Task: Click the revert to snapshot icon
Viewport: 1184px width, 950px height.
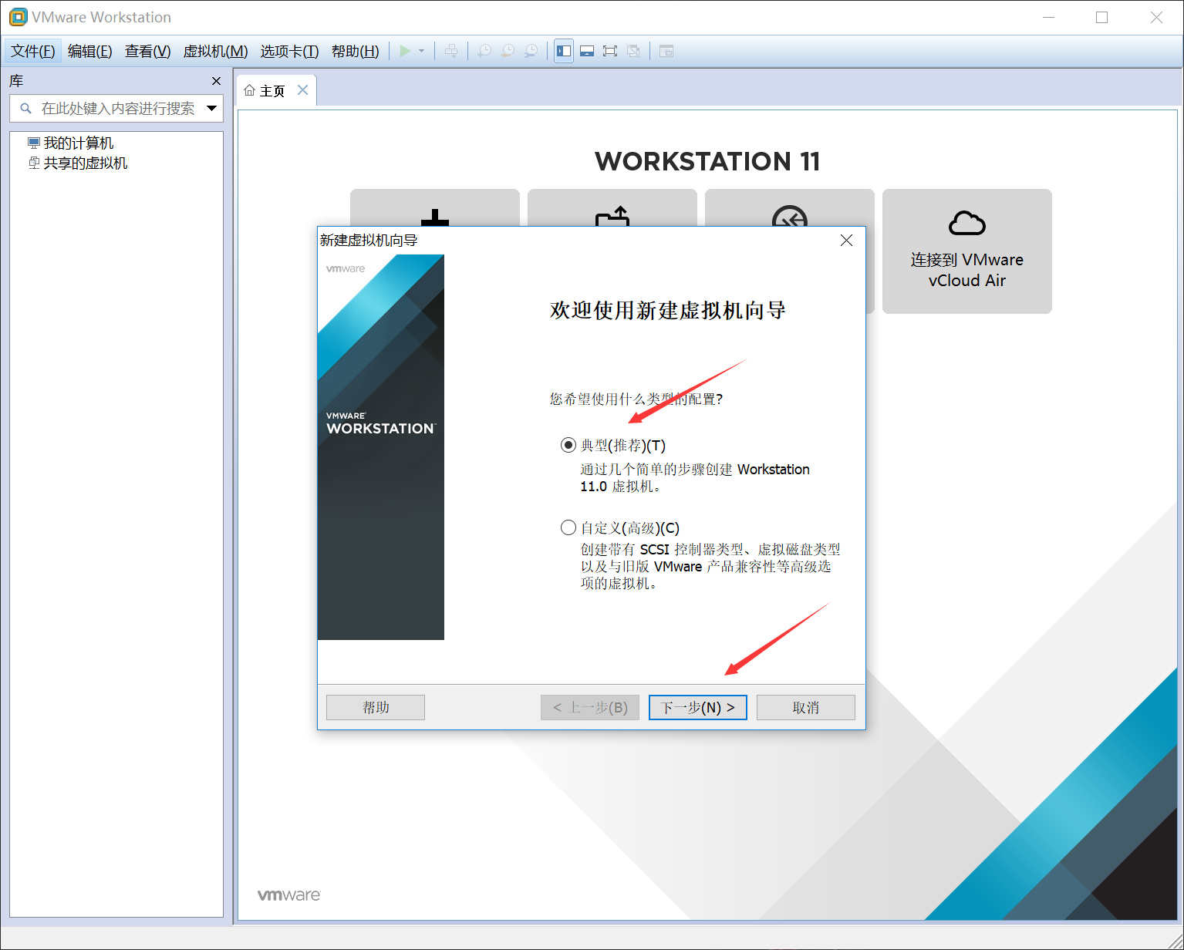Action: point(508,51)
